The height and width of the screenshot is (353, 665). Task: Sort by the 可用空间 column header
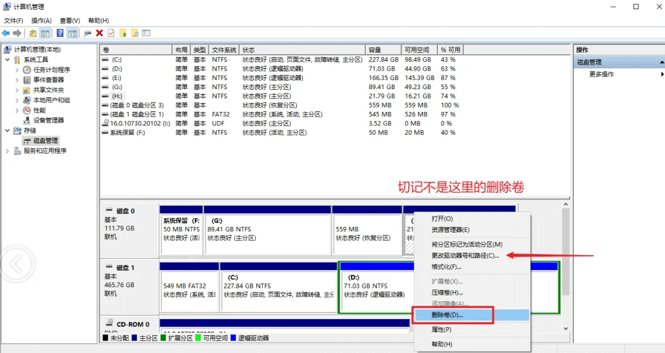419,50
